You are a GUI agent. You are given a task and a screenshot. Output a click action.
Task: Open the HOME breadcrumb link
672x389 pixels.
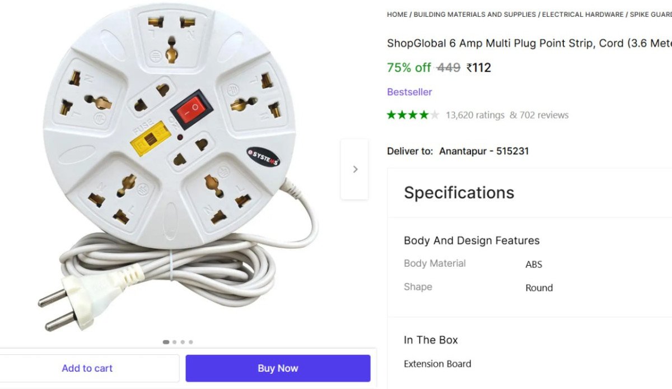click(397, 15)
